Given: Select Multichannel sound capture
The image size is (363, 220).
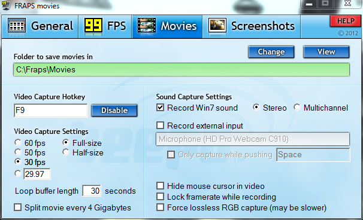Looking at the screenshot, I should pos(297,107).
